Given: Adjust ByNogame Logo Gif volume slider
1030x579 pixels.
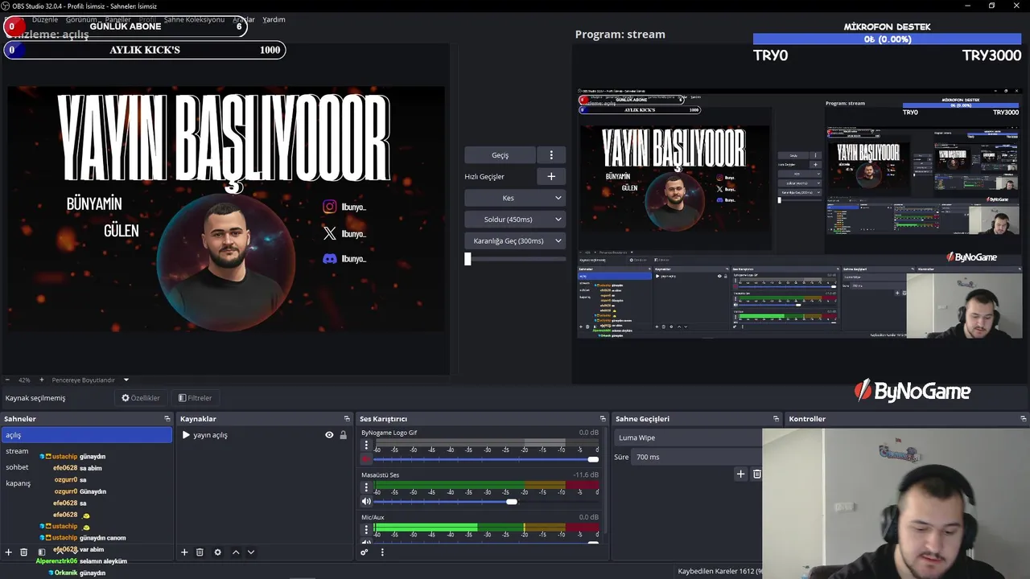Looking at the screenshot, I should point(486,459).
